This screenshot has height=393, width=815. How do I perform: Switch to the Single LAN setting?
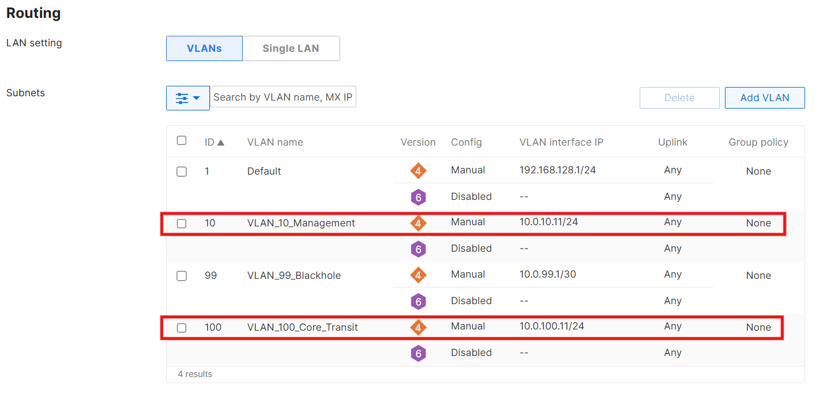point(291,48)
